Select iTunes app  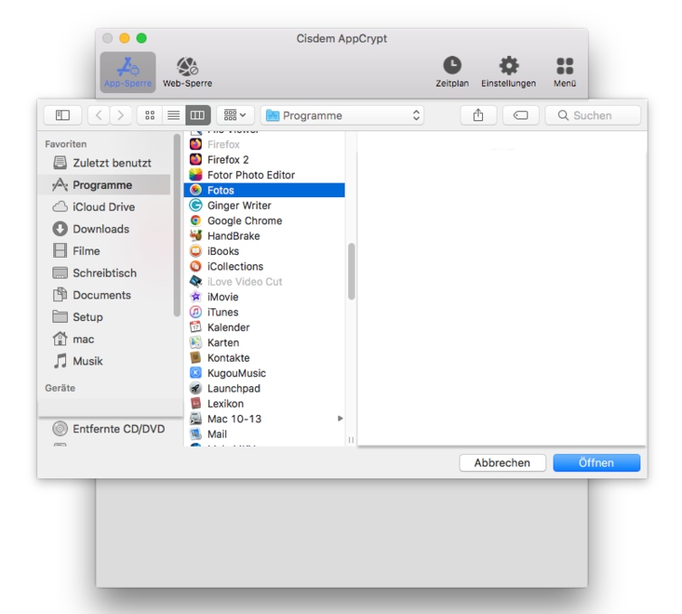click(x=264, y=312)
